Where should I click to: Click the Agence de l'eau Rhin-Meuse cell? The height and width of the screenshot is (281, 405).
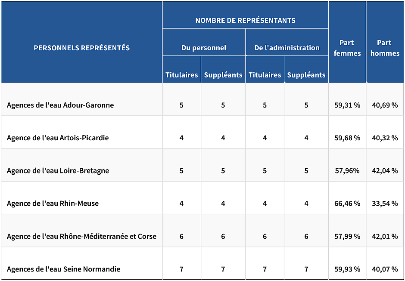[x=53, y=203]
